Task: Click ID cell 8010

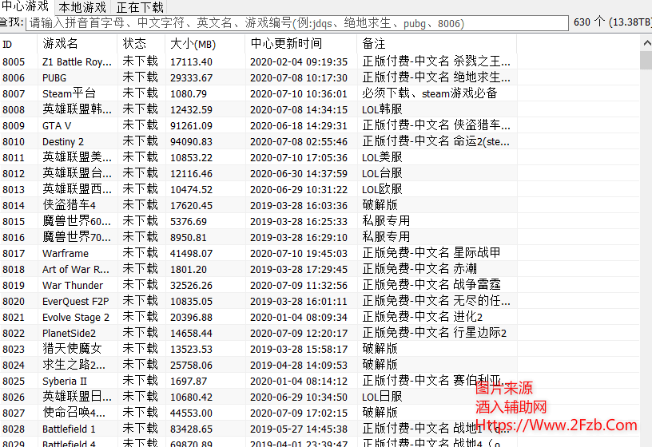Action: (x=14, y=141)
